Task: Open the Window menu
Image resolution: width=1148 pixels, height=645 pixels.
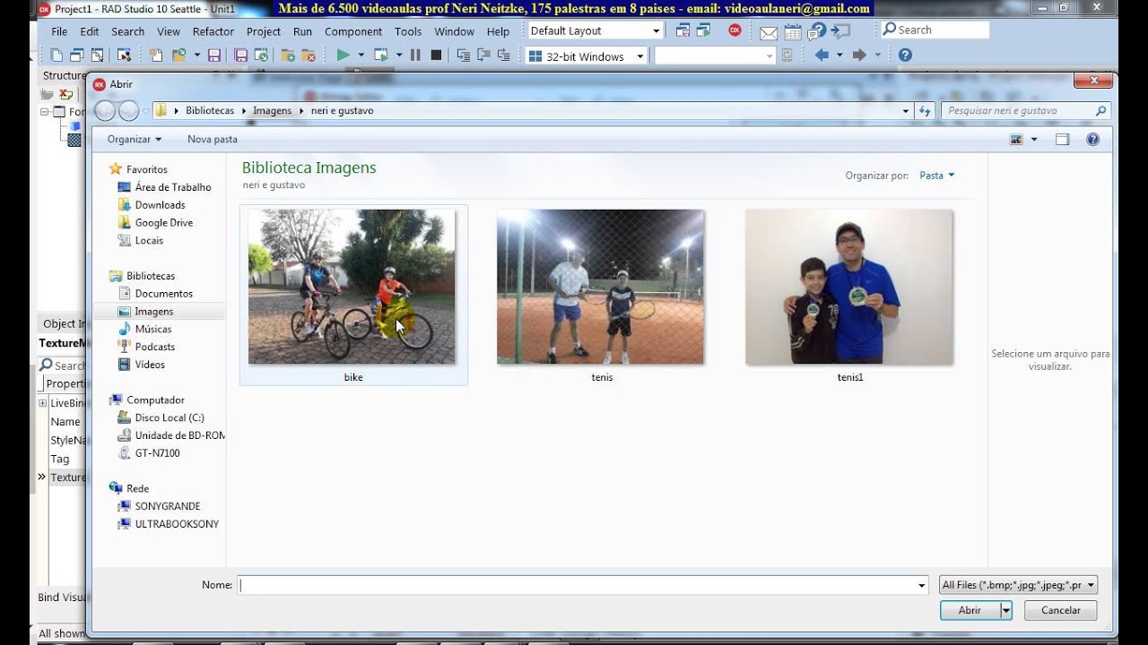Action: click(x=454, y=31)
